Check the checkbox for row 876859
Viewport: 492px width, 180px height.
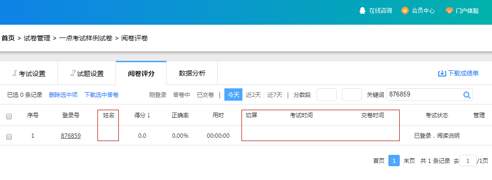9,136
